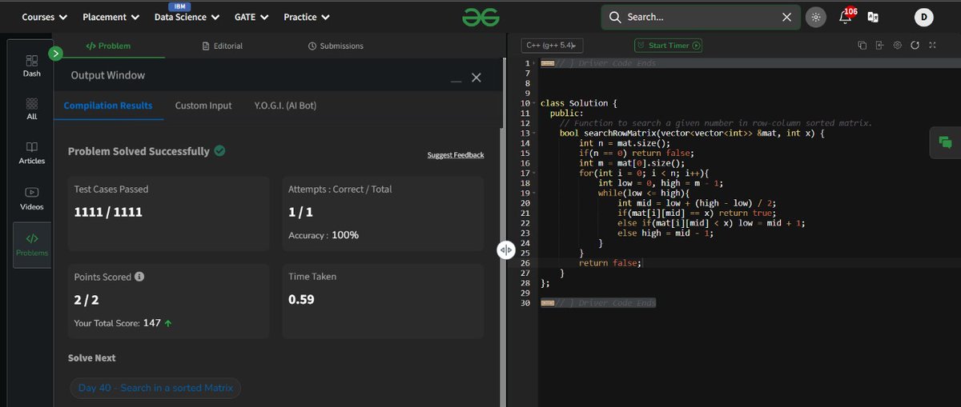Expand the Courses dropdown menu

click(x=45, y=17)
